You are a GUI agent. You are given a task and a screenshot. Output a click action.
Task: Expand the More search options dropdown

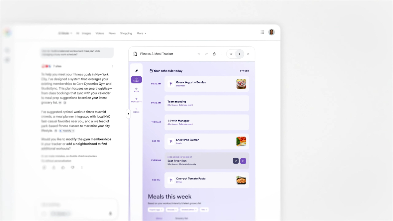(141, 33)
